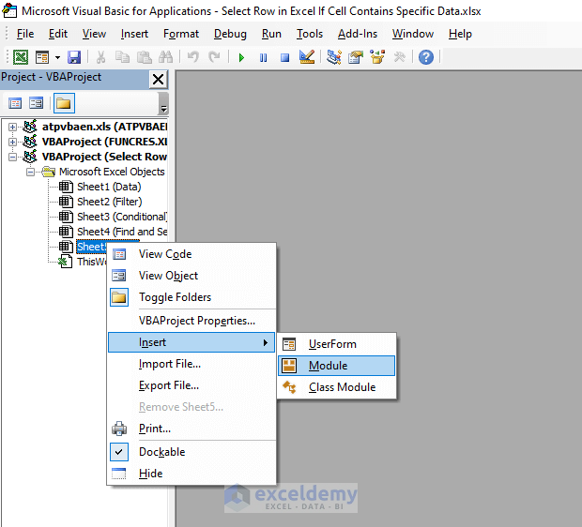Open the Run menu
Screen dimensions: 582x527
pyautogui.click(x=271, y=34)
